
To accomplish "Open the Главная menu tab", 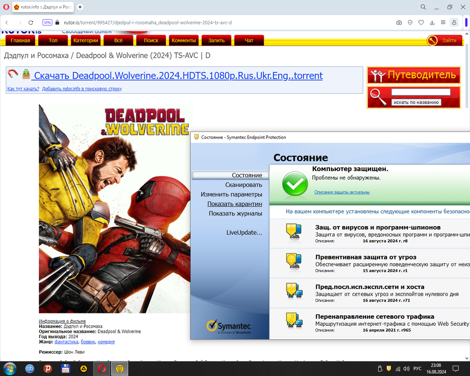I will [x=20, y=40].
